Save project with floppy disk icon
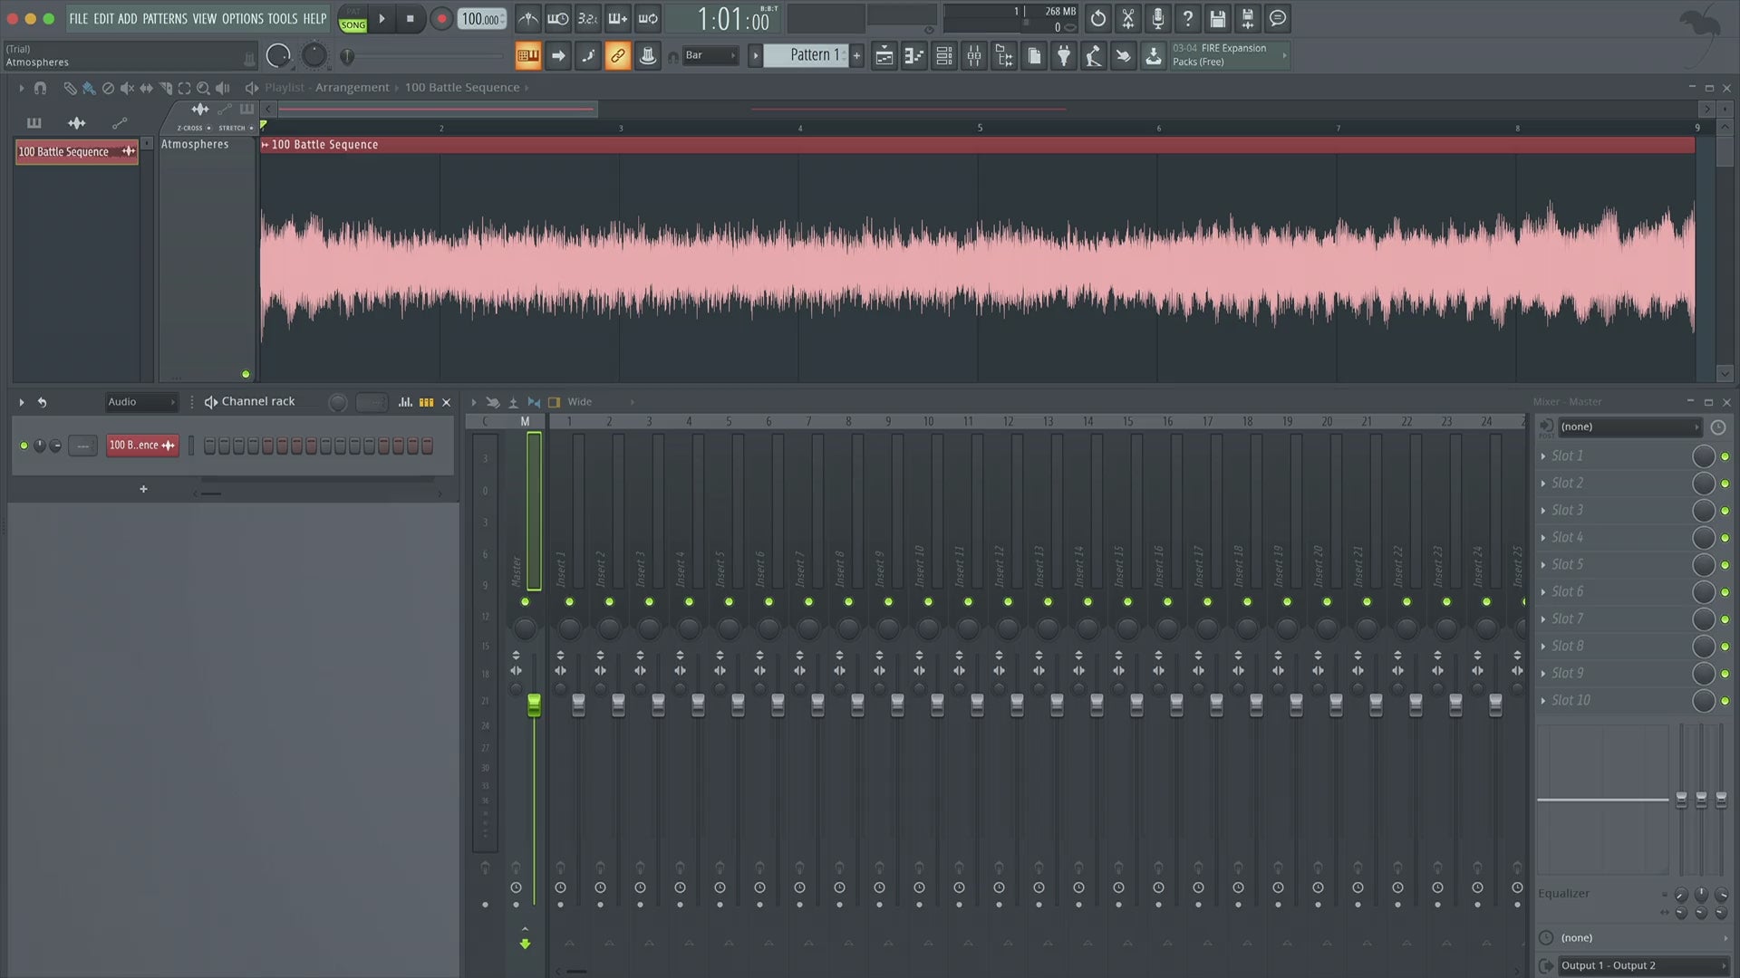The width and height of the screenshot is (1740, 978). tap(1217, 18)
